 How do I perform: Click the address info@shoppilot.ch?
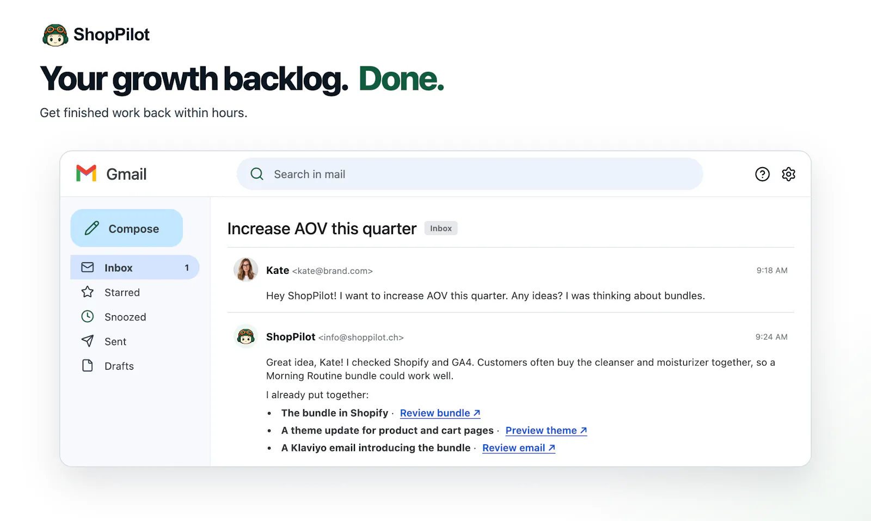[361, 337]
